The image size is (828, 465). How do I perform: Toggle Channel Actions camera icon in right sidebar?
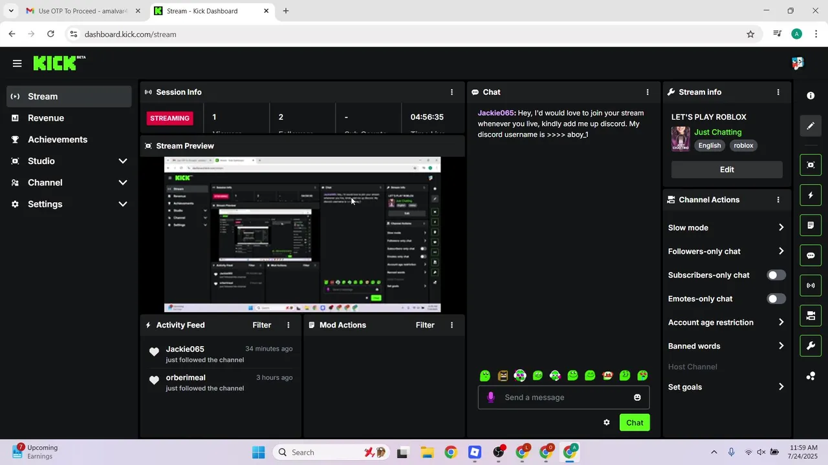[811, 316]
